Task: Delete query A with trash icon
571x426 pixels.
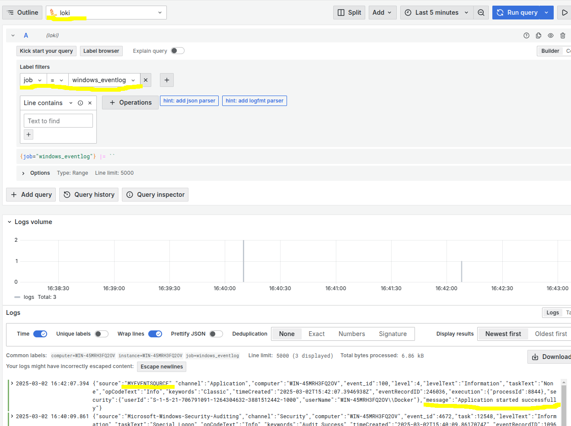Action: 563,35
